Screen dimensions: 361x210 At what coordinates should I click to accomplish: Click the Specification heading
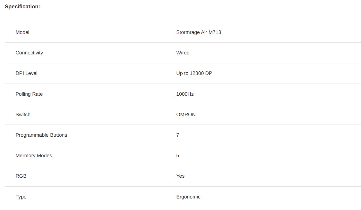pos(22,7)
